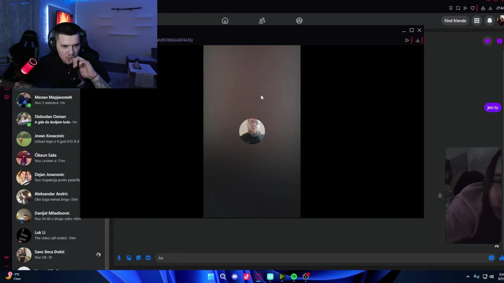Click the browser account icon
This screenshot has width=504, height=283.
pos(483,8)
